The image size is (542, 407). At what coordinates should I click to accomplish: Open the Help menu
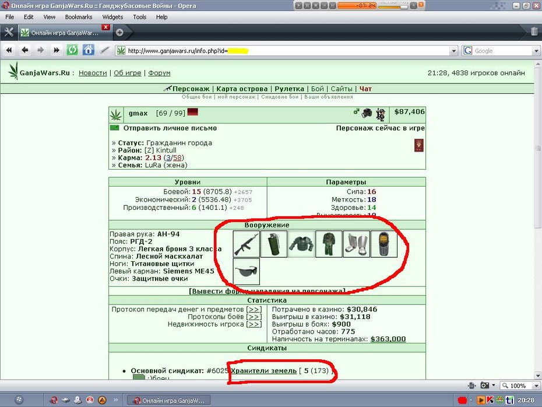point(161,17)
